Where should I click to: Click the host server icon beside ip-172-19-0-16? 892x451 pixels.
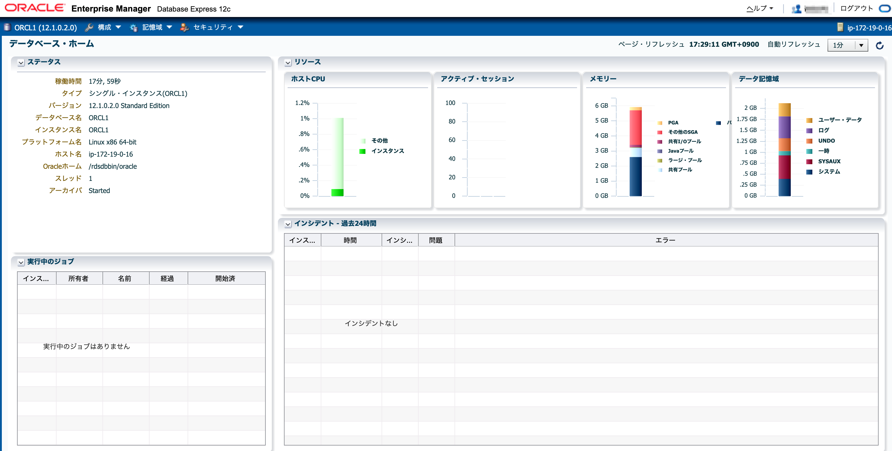pos(840,27)
